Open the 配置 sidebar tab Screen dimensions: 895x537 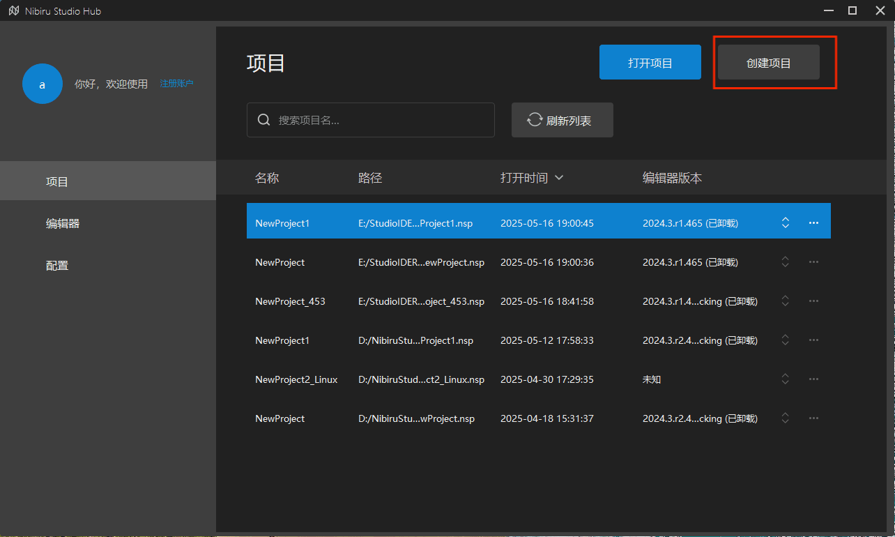(x=57, y=266)
